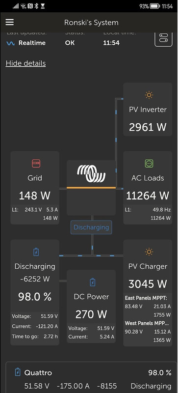The image size is (178, 393).
Task: Tap the East Panels 1755 W value
Action: click(x=162, y=315)
